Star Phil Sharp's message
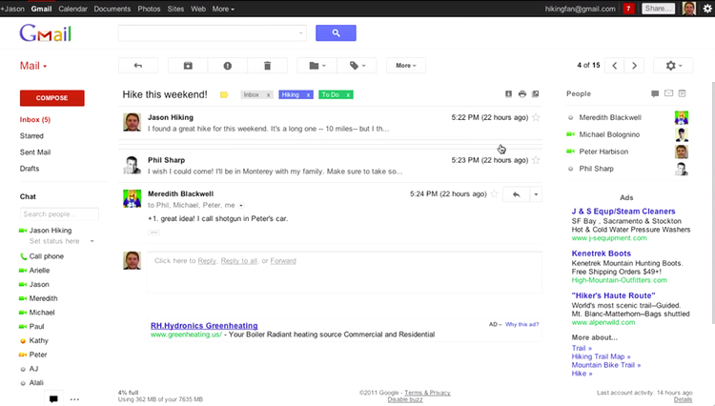Viewport: 715px width, 406px height. pyautogui.click(x=536, y=160)
